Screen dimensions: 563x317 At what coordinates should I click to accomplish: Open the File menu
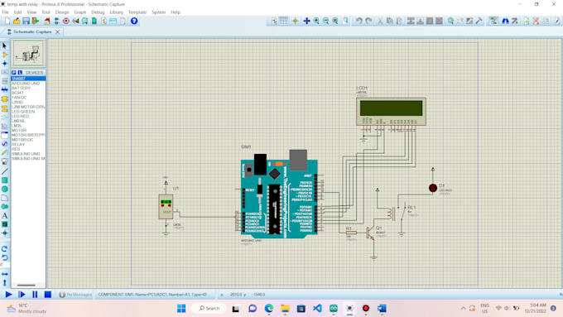pos(6,12)
